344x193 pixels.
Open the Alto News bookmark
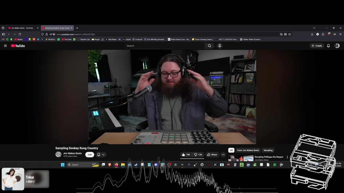click(111, 39)
